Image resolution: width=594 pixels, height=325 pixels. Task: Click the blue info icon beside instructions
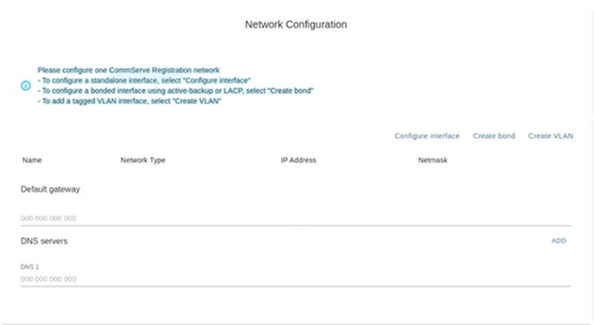tap(25, 85)
